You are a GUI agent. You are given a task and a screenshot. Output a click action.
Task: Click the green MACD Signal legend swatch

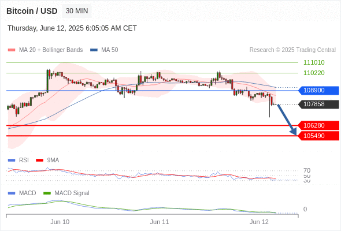[47, 193]
